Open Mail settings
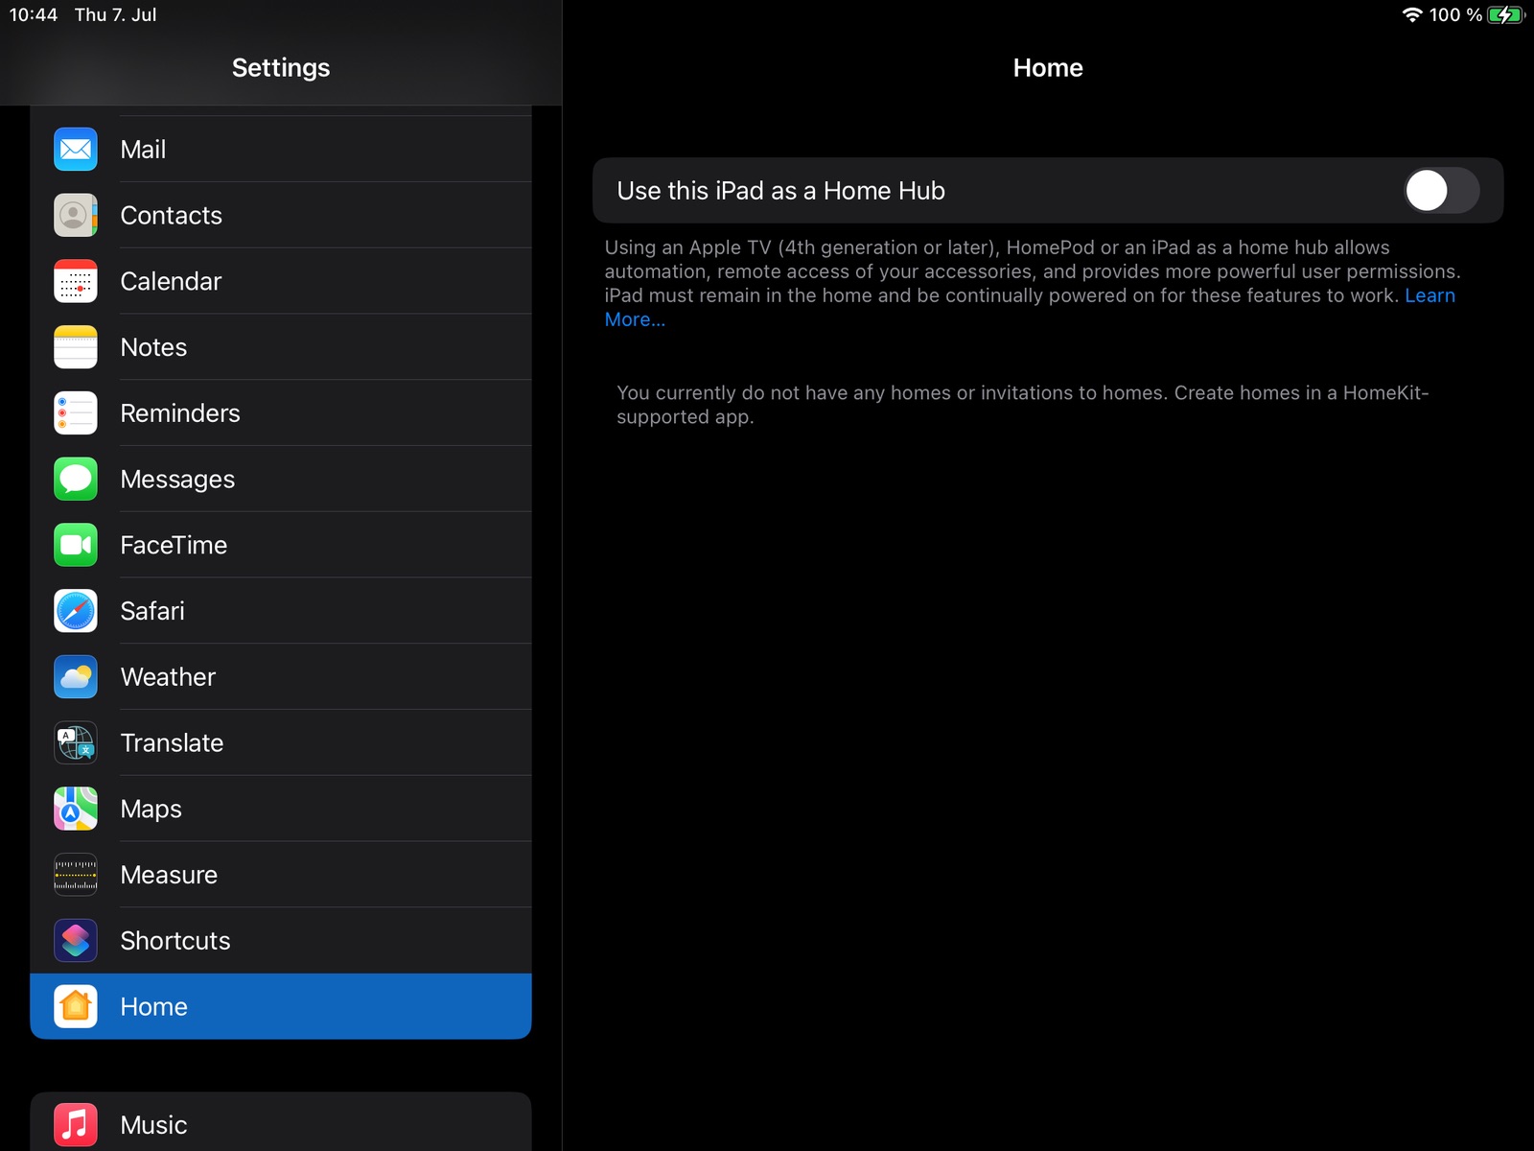Image resolution: width=1534 pixels, height=1151 pixels. 281,150
